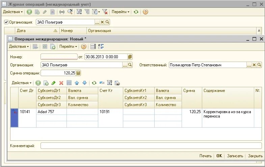Screen dimensions: 265x167
Task: Click Организация field in operation form
Action: [x=82, y=65]
